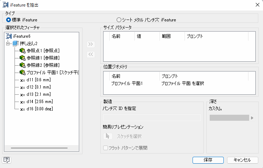This screenshot has height=168, width=263.
Task: Click the 保存 button
Action: [208, 160]
